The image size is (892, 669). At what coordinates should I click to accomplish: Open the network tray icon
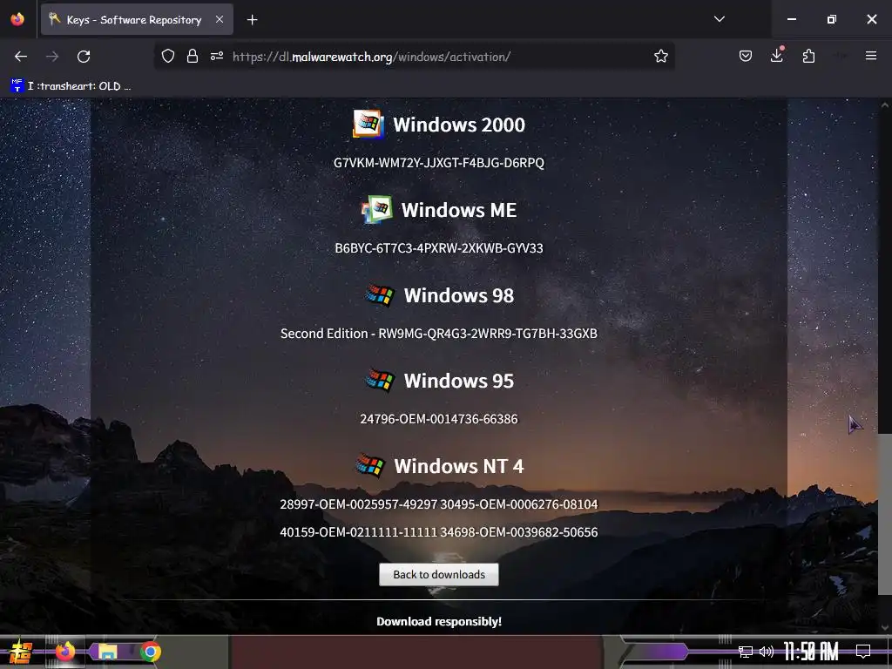[746, 652]
